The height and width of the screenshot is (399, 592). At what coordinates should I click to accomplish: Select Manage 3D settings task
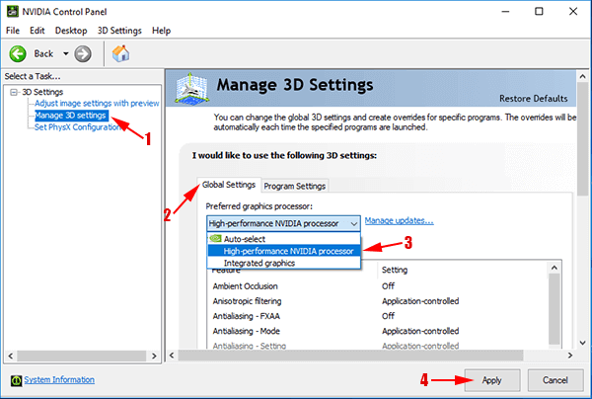71,116
